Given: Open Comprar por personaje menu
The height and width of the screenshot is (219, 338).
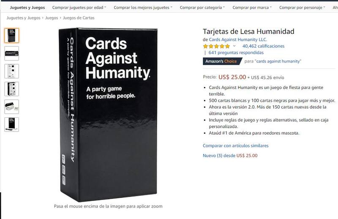Looking at the screenshot, I should coord(302,8).
